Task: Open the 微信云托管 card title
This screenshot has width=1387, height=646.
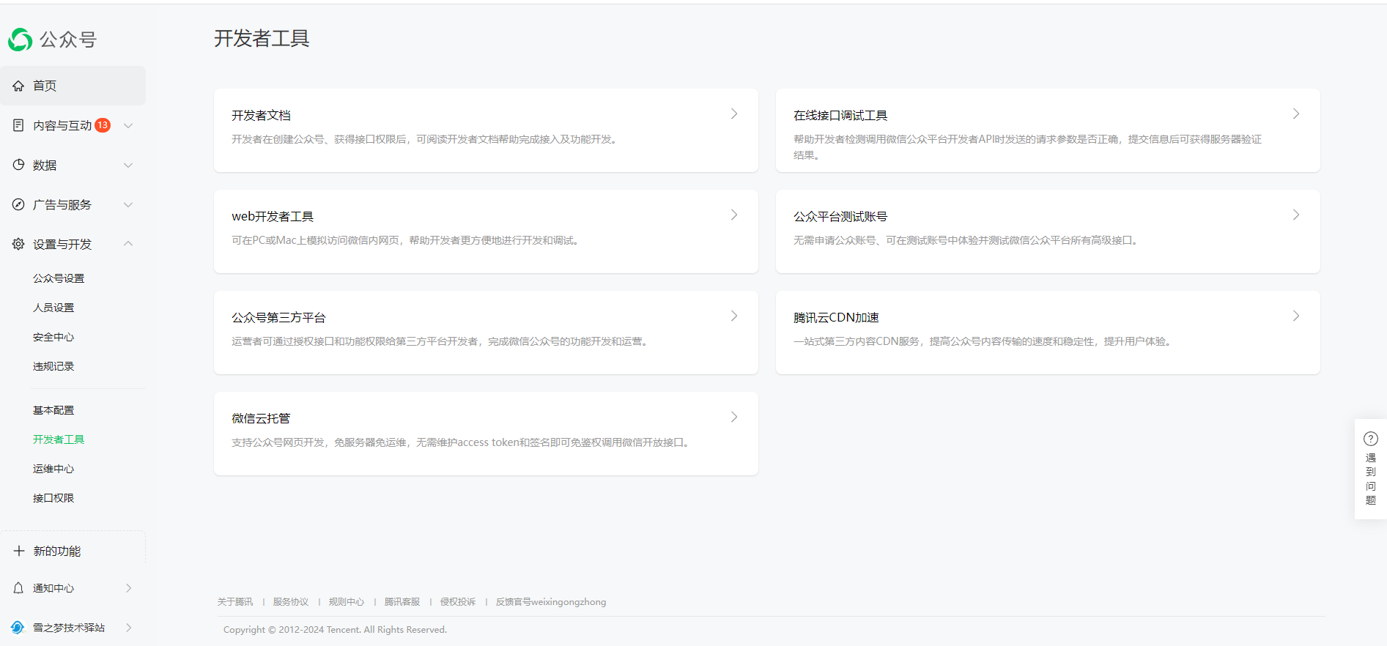Action: 261,419
